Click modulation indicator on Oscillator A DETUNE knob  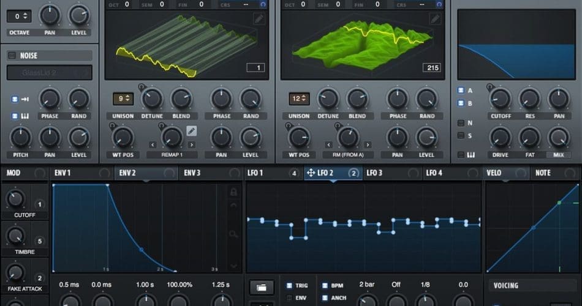pyautogui.click(x=141, y=87)
